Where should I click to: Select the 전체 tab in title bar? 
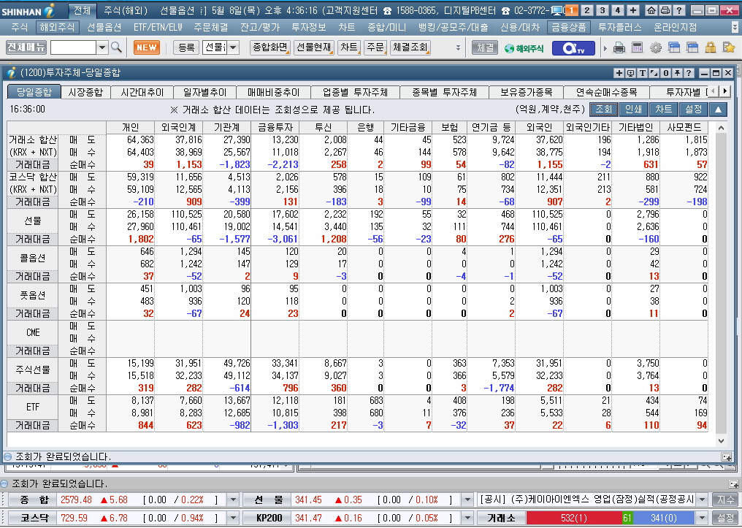(x=83, y=10)
